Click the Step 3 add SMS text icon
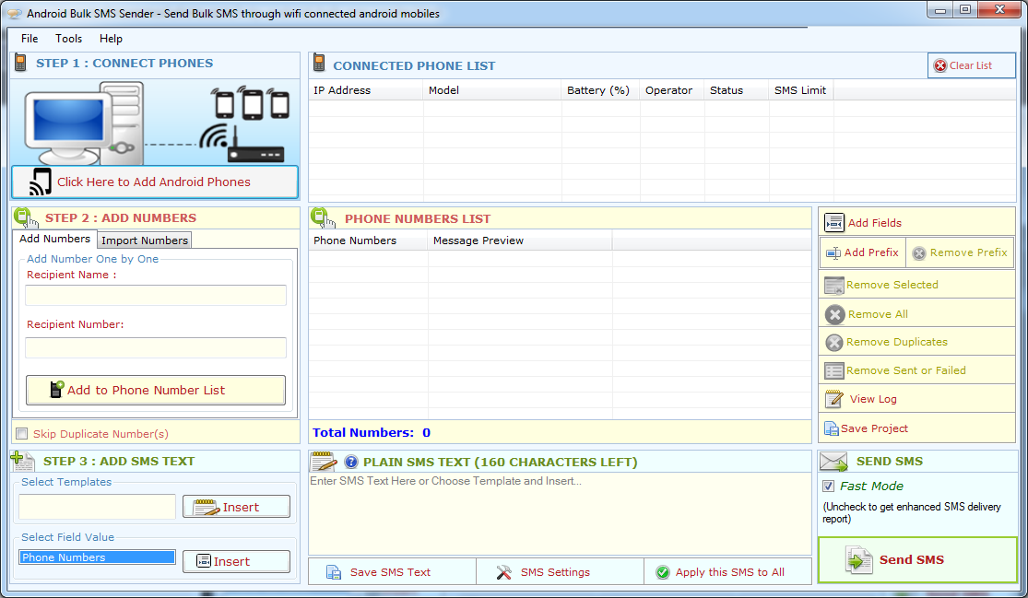This screenshot has width=1028, height=598. (23, 461)
